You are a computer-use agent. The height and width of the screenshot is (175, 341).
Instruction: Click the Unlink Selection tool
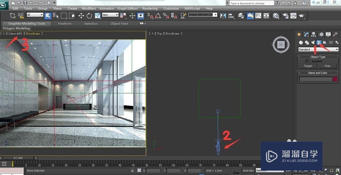click(13, 15)
